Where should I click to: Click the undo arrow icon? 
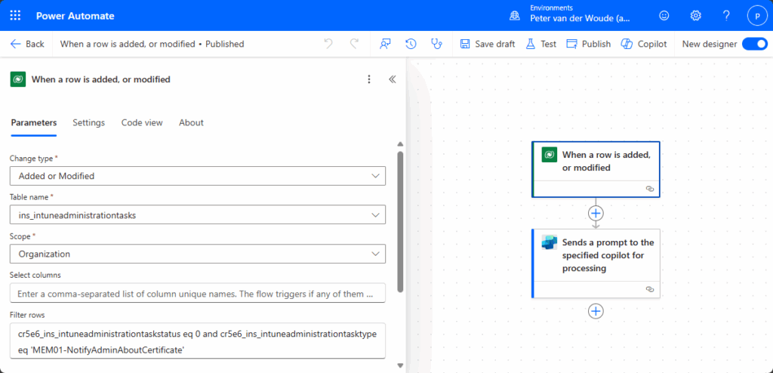[x=328, y=44]
